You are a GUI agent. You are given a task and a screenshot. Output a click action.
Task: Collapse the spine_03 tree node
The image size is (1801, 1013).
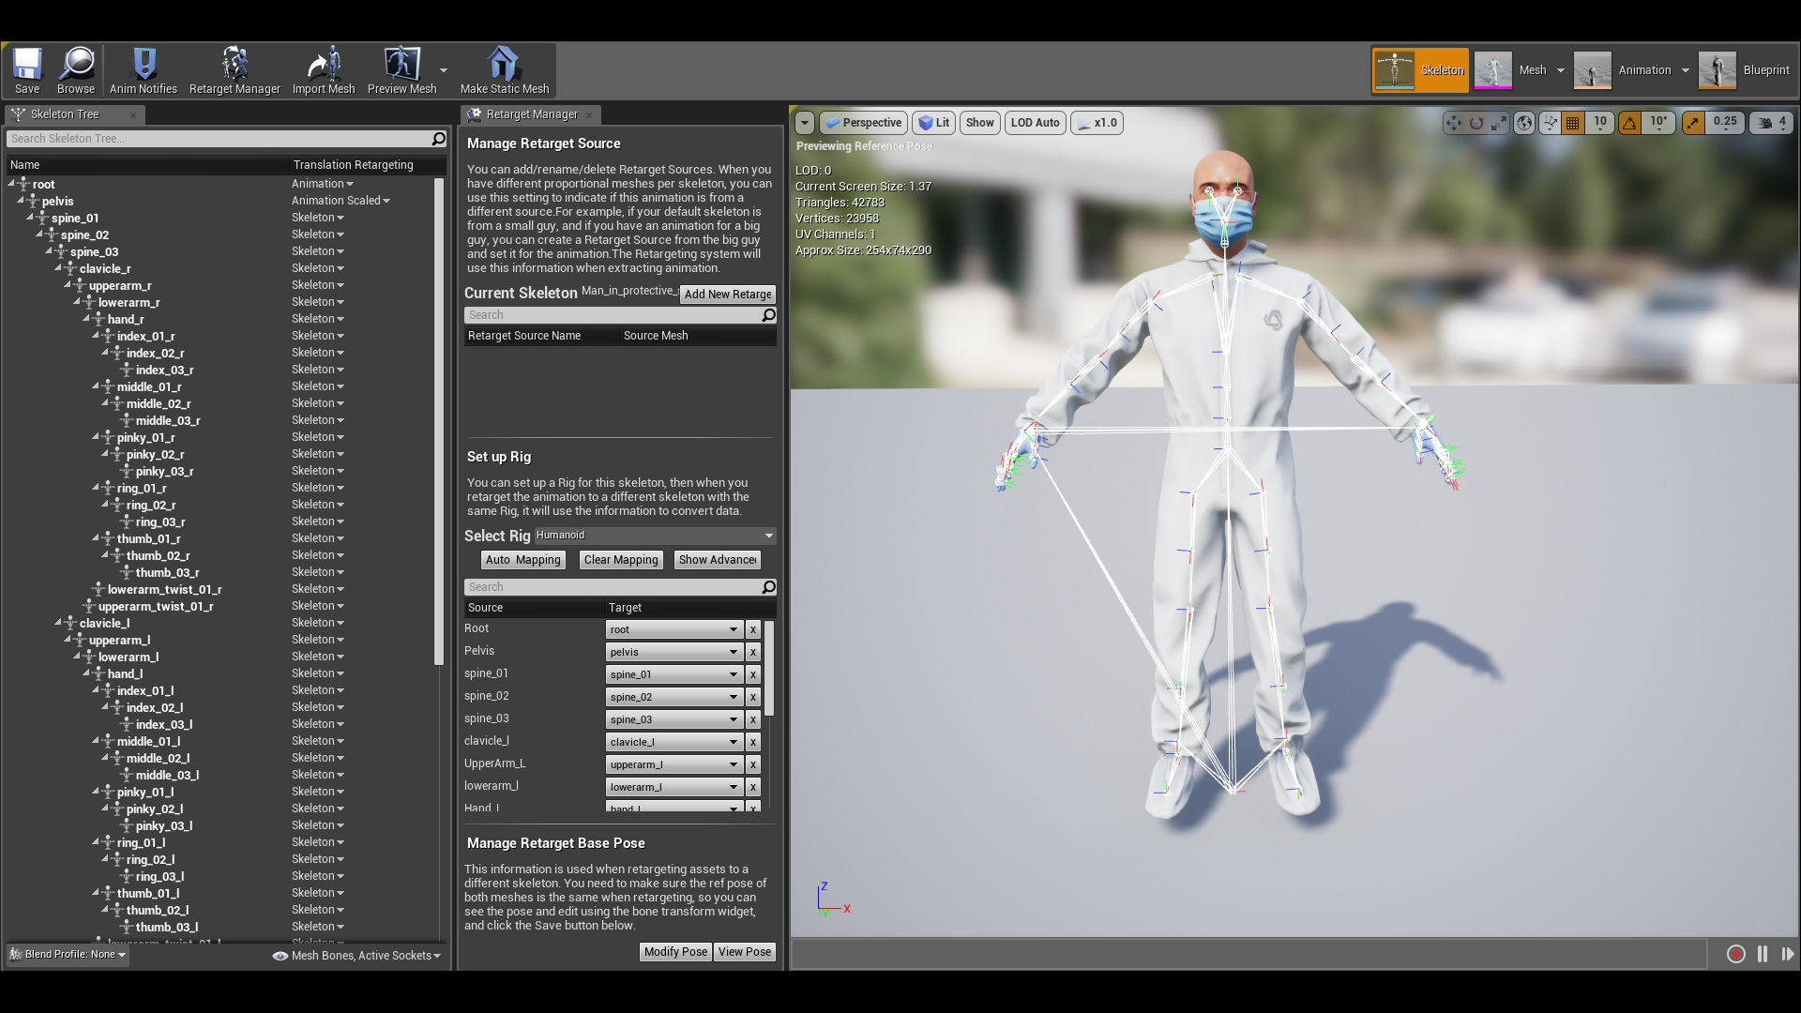pos(49,251)
